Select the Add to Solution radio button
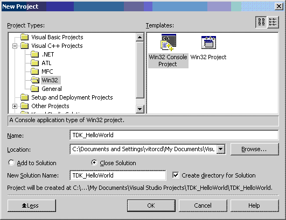This screenshot has height=220, width=286. click(11, 162)
